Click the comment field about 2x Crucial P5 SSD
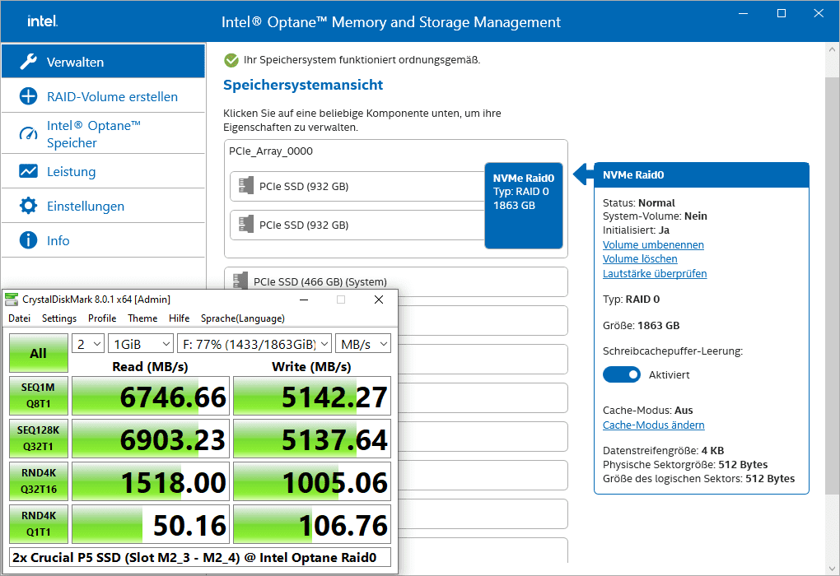 [x=200, y=557]
